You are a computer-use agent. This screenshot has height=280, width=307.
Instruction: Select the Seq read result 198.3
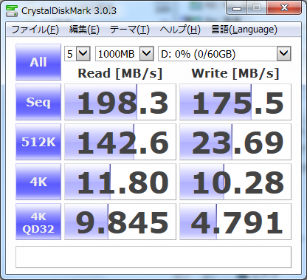coord(120,102)
